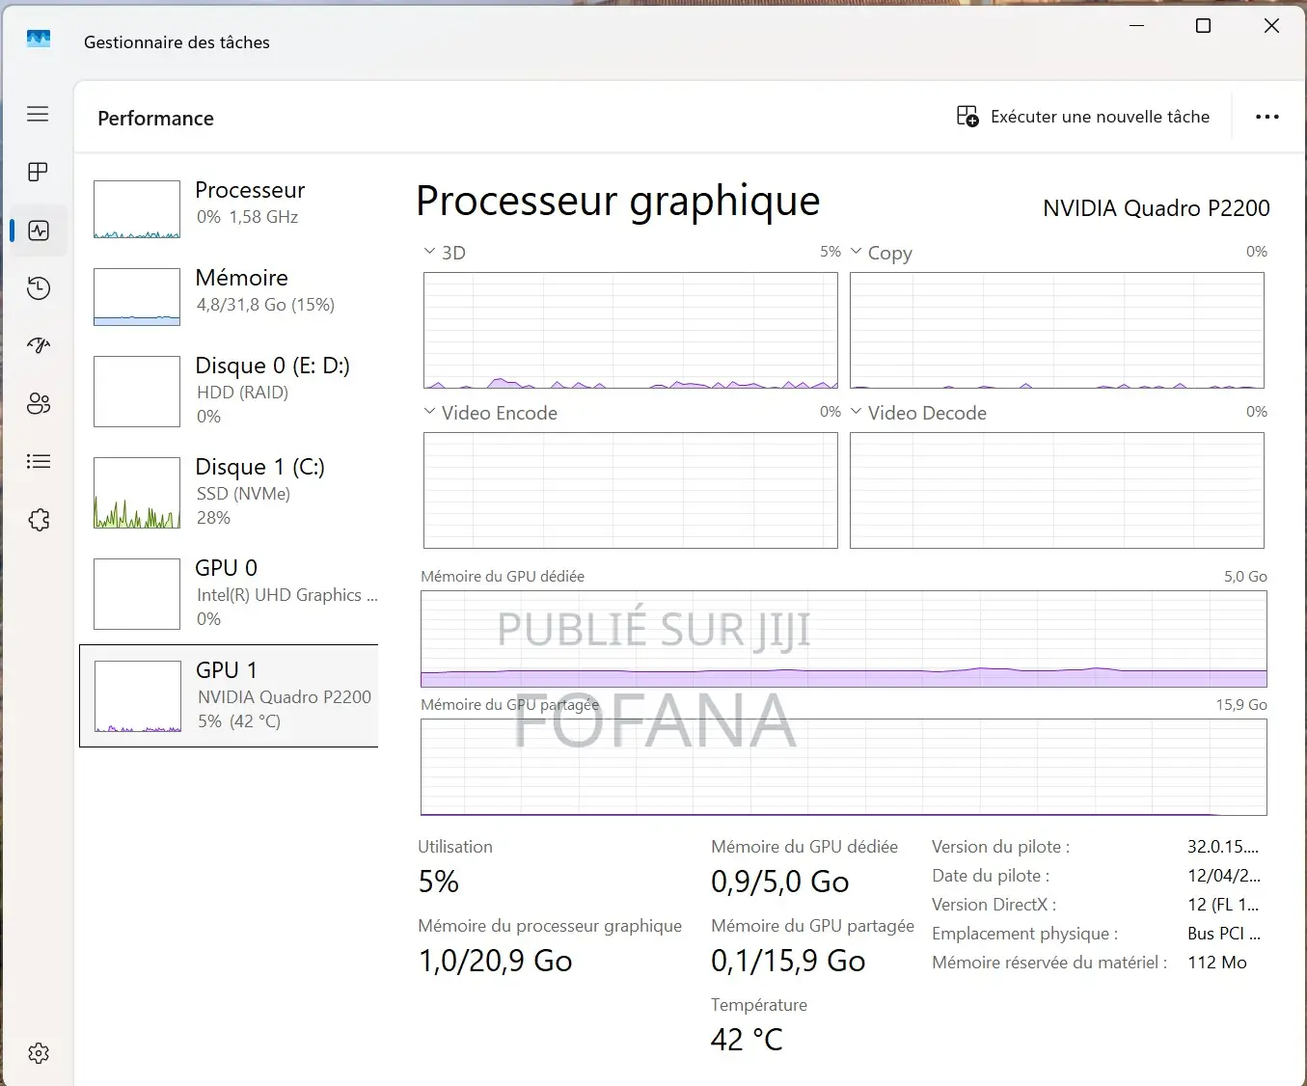This screenshot has height=1086, width=1307.
Task: Click the Gestionnaire des tâches title bar icon
Action: click(x=37, y=39)
